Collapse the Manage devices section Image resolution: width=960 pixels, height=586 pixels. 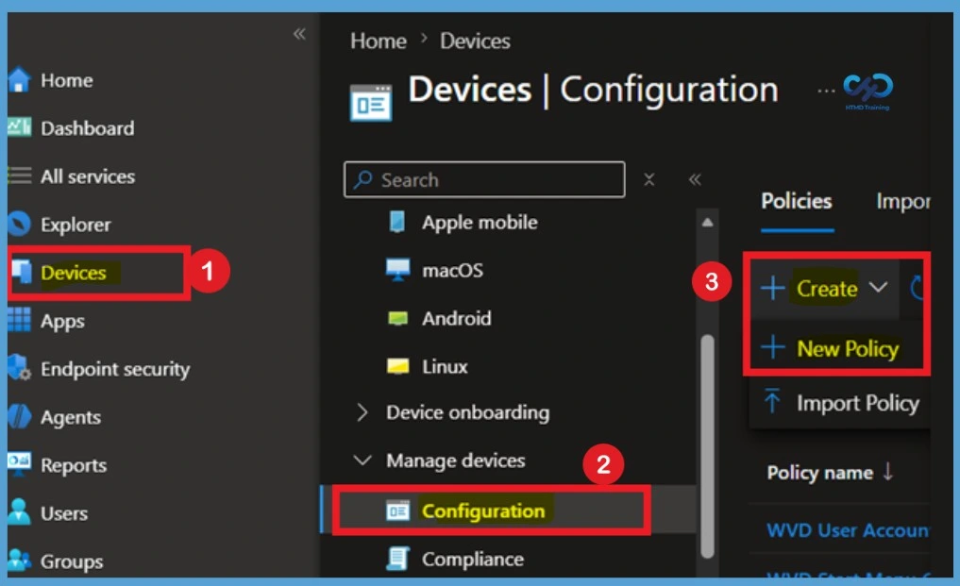coord(362,460)
